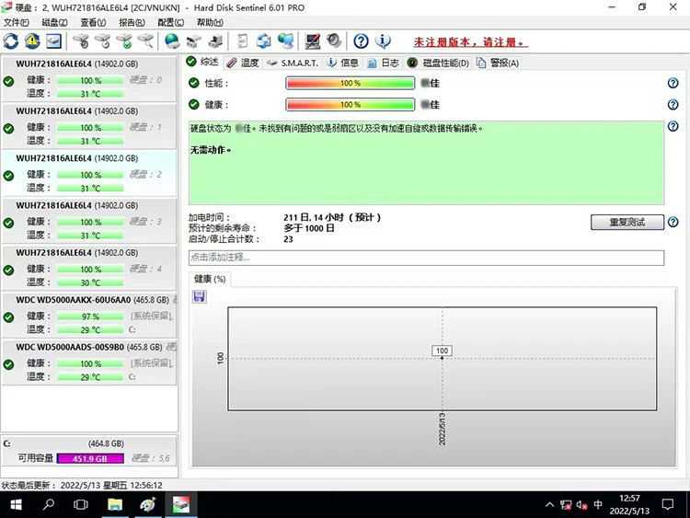Click the magenta C: free space bar
The height and width of the screenshot is (518, 690).
[90, 458]
